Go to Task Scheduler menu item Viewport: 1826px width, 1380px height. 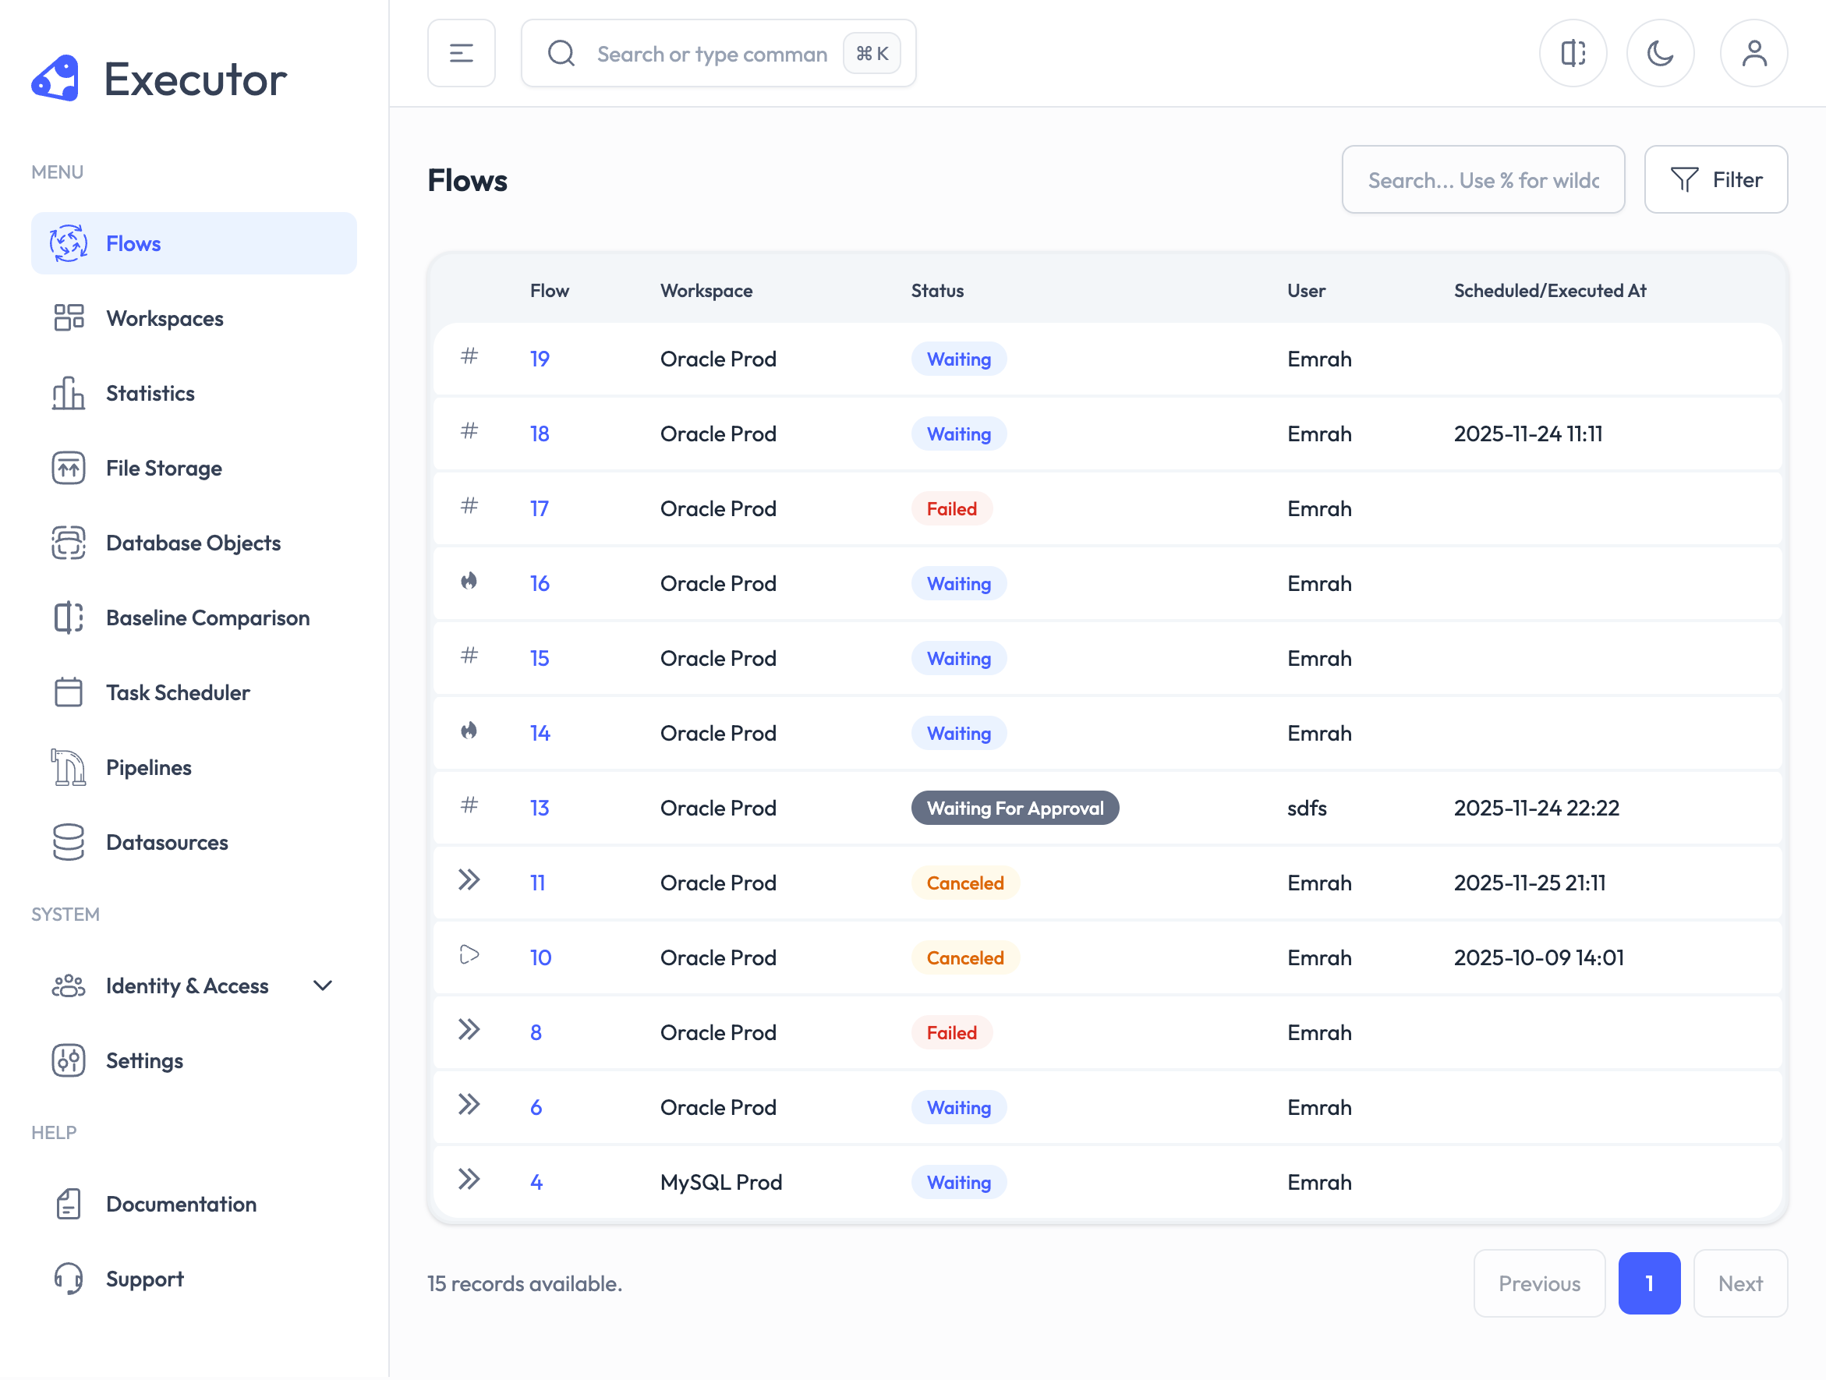[178, 692]
